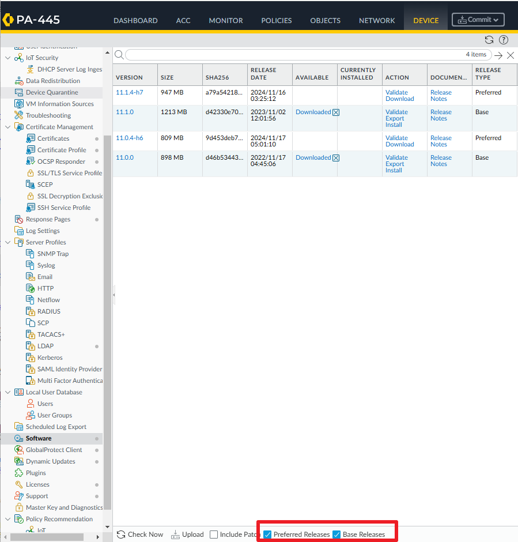Enable the Include Patch checkbox
This screenshot has width=518, height=542.
coord(214,535)
